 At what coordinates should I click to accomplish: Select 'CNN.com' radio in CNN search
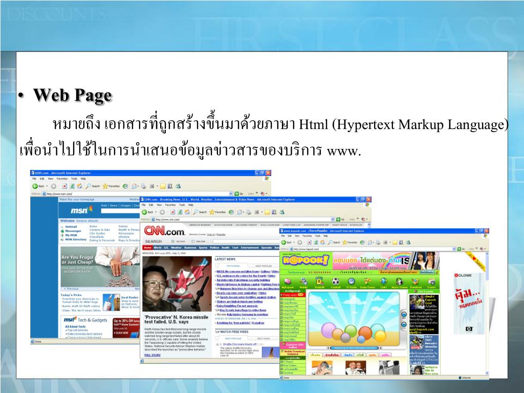(193, 242)
